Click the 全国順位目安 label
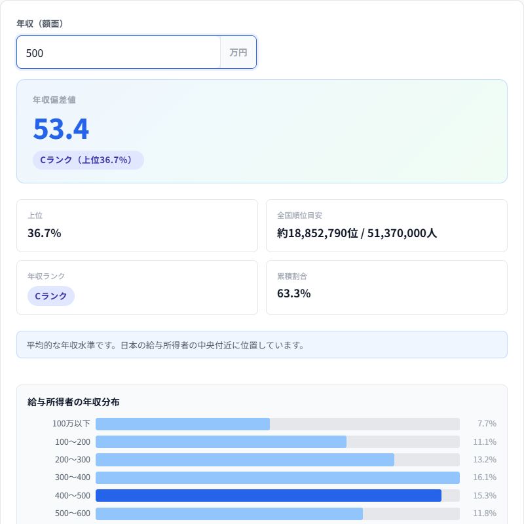 (x=299, y=215)
